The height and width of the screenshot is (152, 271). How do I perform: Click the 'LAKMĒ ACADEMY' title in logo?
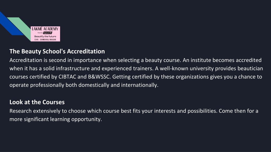[45, 29]
